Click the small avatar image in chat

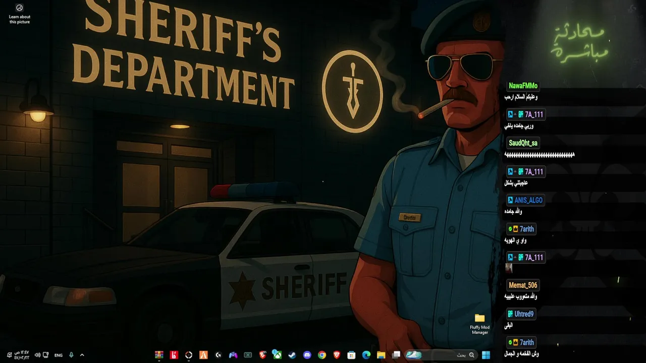(509, 268)
